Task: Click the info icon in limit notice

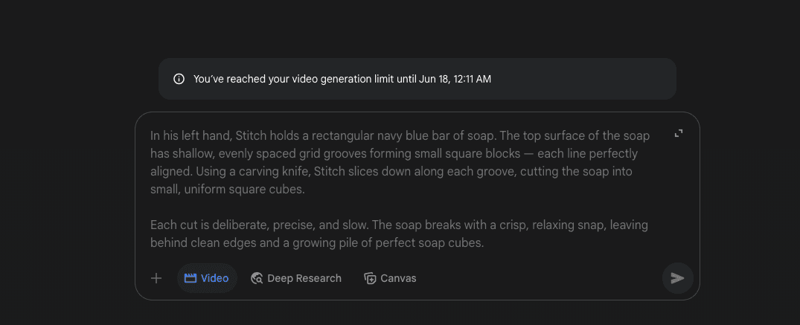Action: (x=179, y=79)
